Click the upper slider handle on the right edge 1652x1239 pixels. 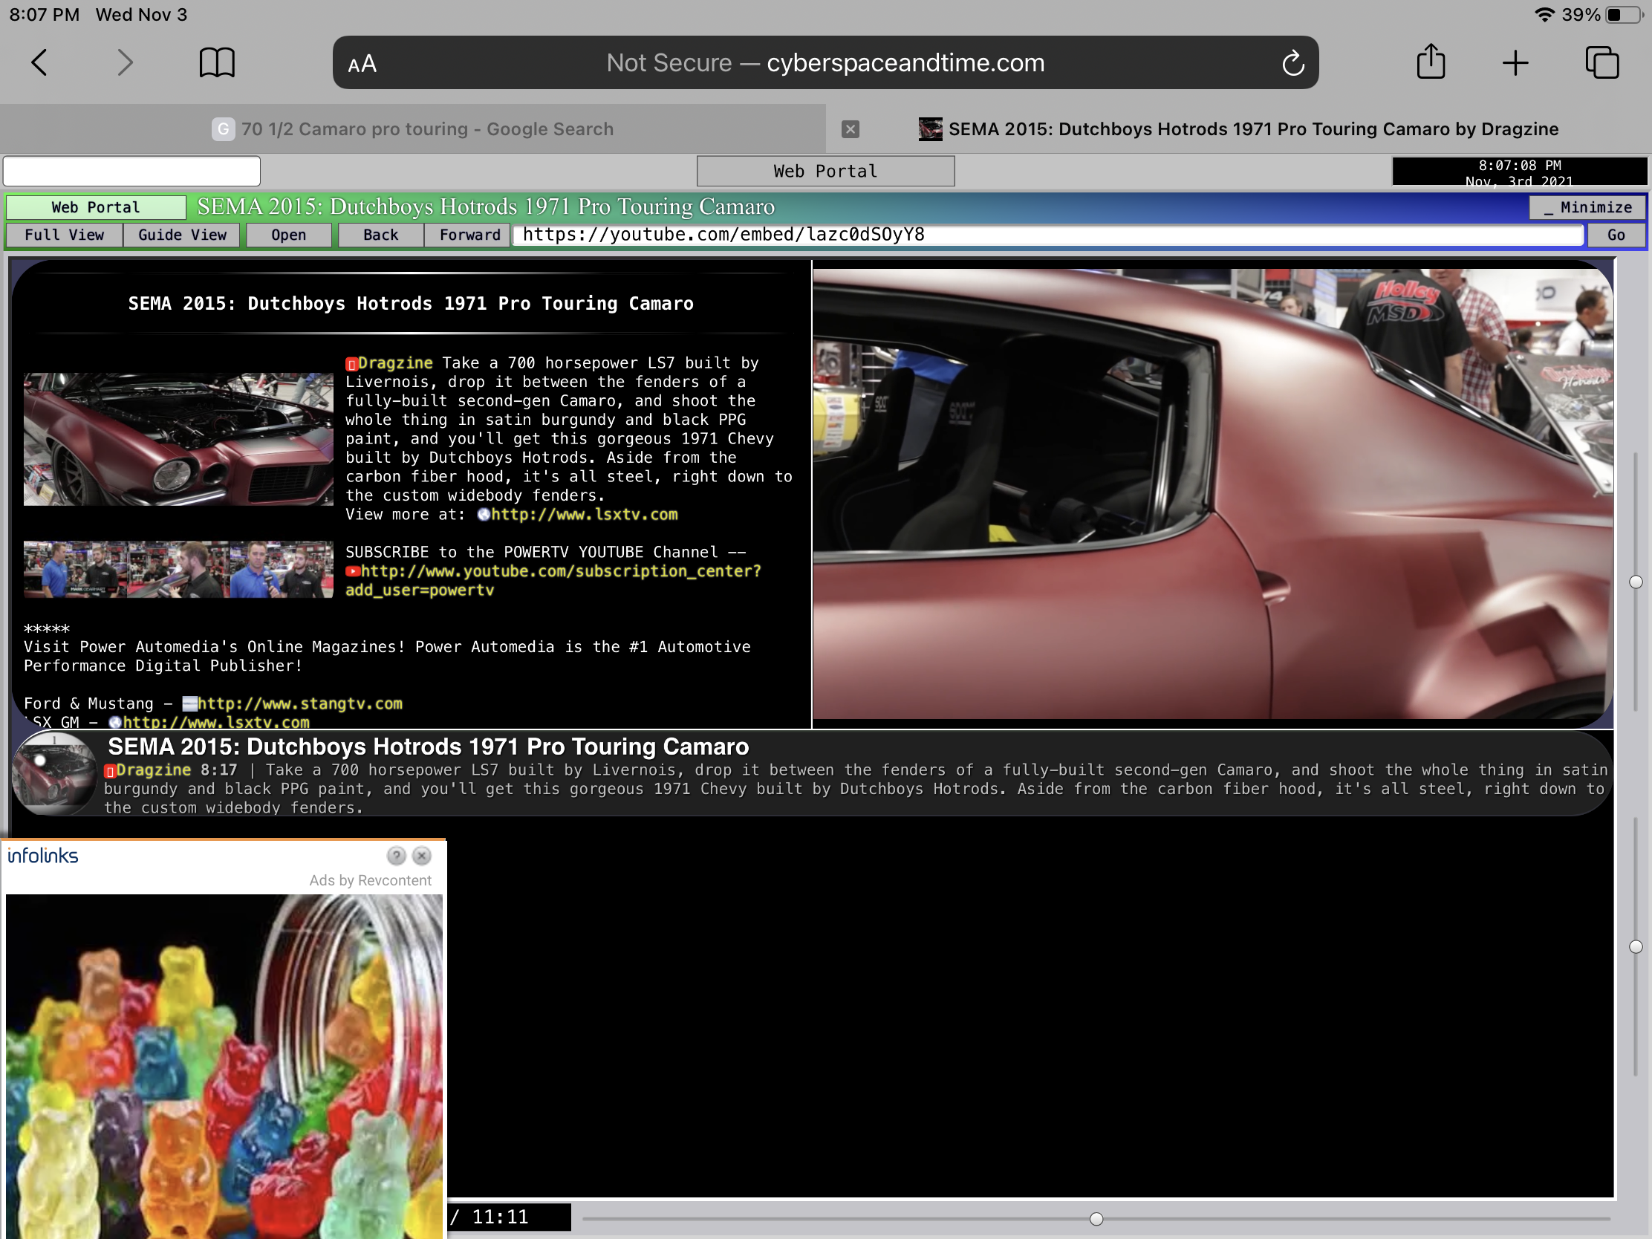tap(1636, 582)
